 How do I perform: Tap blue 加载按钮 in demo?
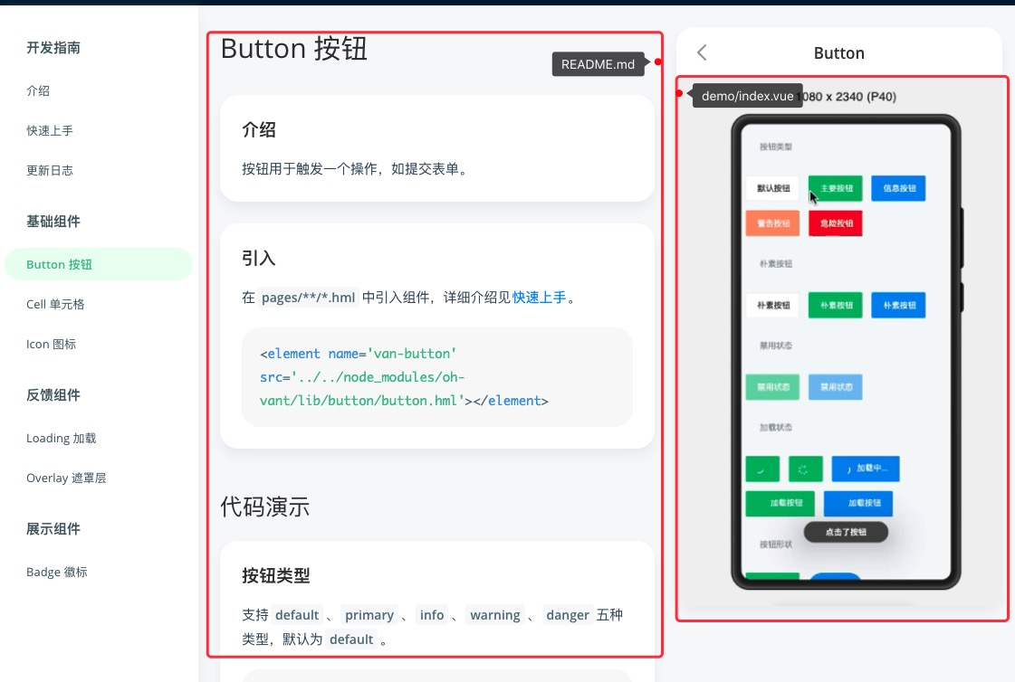tap(857, 504)
